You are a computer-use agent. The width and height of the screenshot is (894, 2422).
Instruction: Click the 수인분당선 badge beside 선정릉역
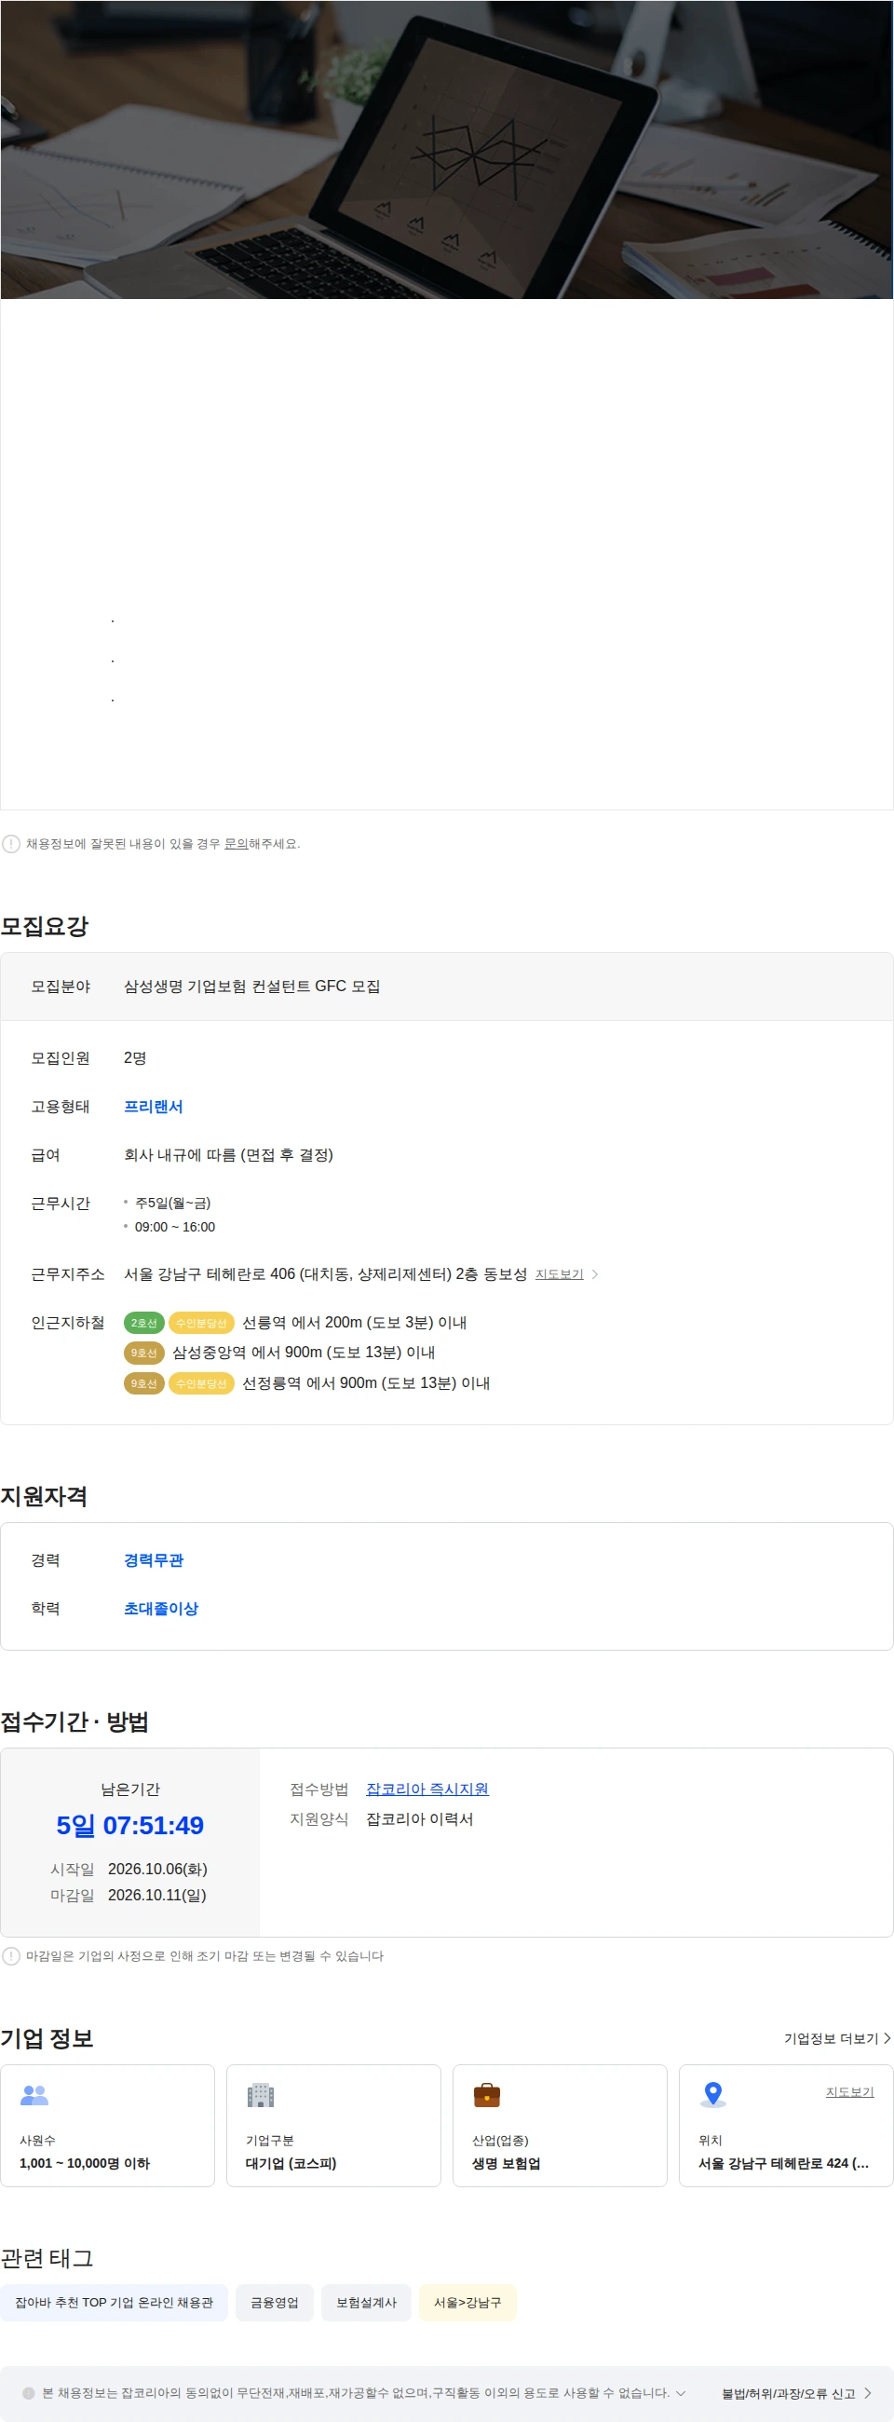tap(201, 1383)
